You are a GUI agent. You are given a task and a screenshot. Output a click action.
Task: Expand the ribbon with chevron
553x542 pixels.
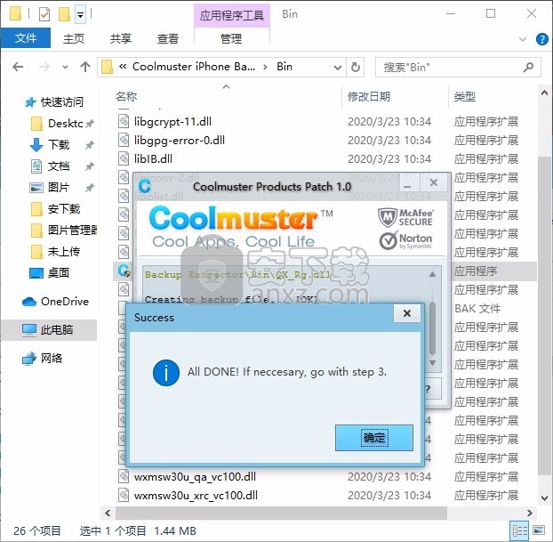tap(523, 39)
